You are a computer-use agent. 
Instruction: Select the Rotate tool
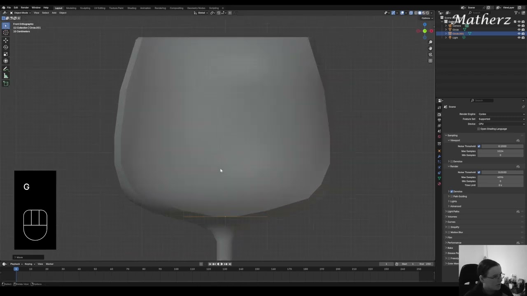pos(6,47)
